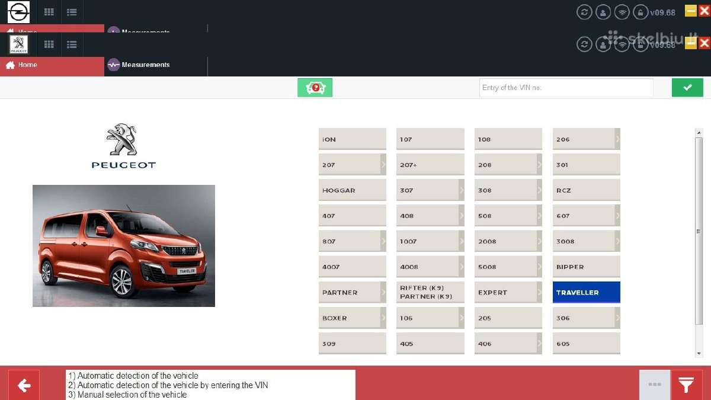Expand the 408 model variants arrow
This screenshot has width=711, height=400.
coord(462,216)
